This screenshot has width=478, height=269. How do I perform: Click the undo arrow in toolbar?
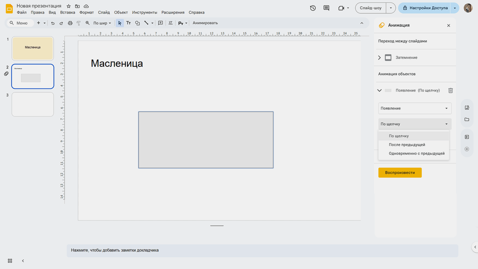point(53,23)
